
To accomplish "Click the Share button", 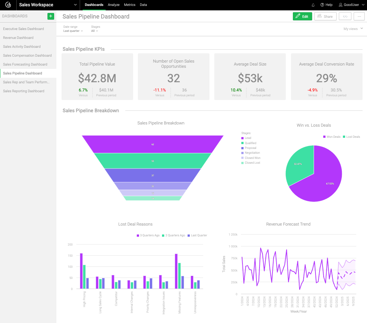I will [325, 16].
